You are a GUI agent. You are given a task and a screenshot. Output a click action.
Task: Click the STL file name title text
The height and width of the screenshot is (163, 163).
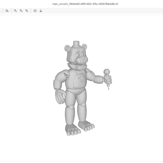coord(85,4)
